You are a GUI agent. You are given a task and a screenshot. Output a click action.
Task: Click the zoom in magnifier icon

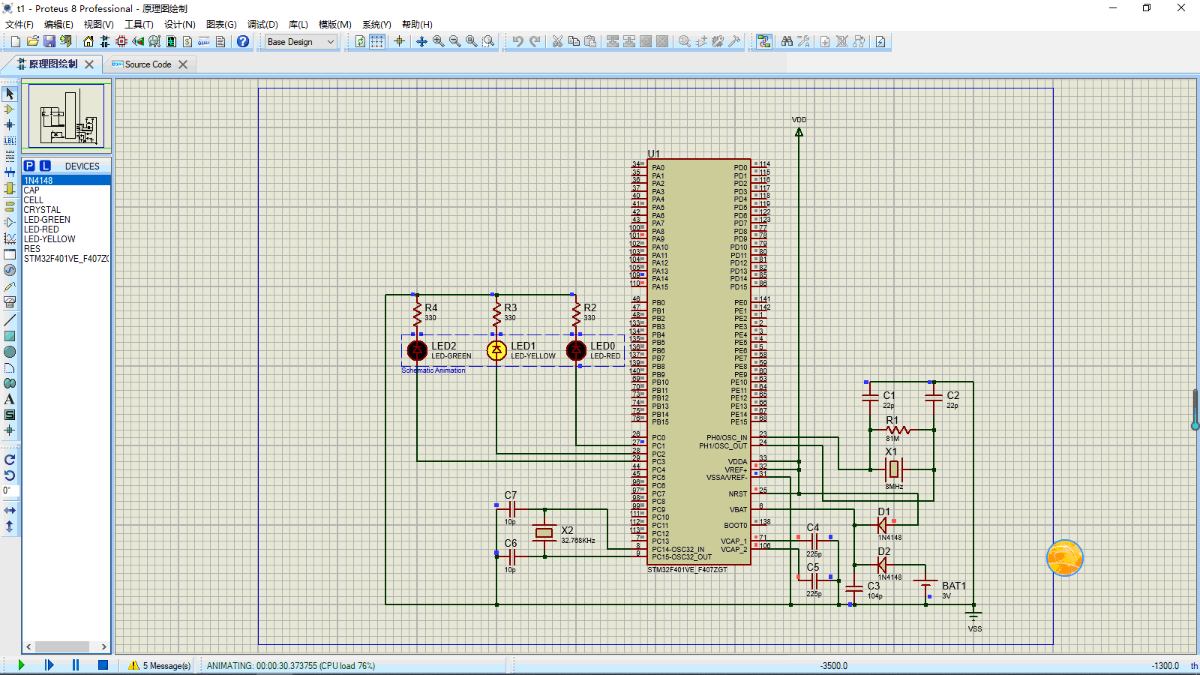[x=438, y=41]
